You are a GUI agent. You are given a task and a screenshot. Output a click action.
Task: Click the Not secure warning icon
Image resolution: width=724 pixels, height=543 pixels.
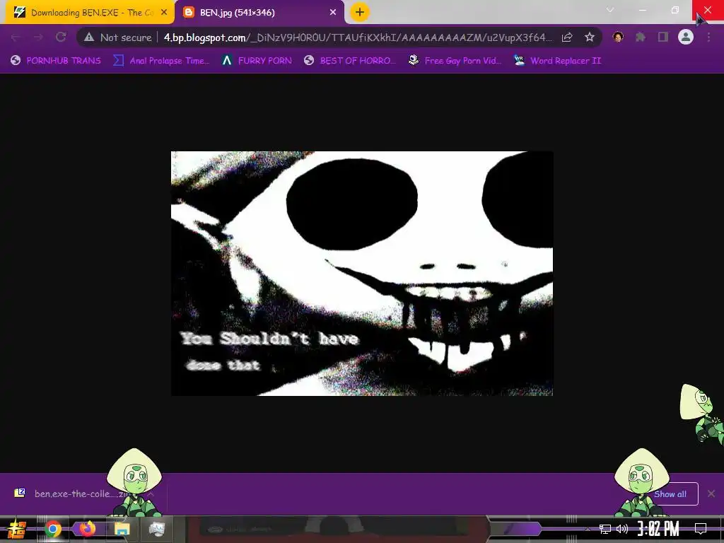(89, 37)
